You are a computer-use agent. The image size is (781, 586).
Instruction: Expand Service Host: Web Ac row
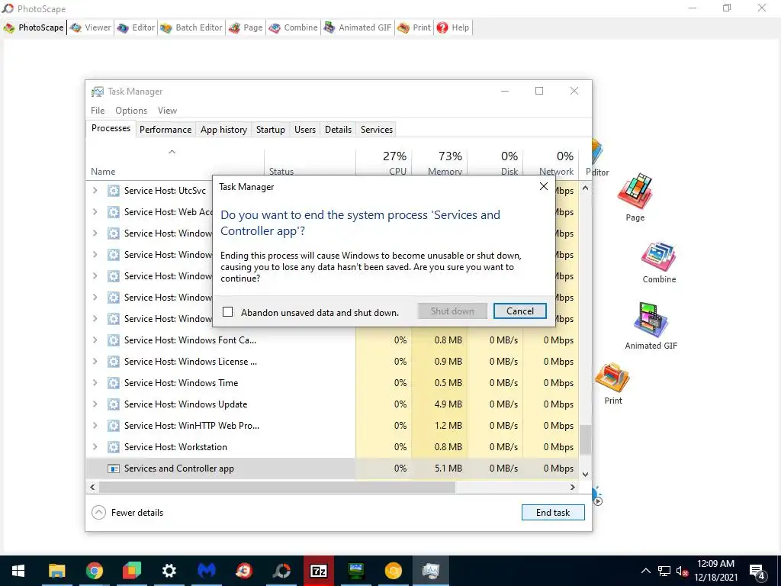click(x=95, y=212)
